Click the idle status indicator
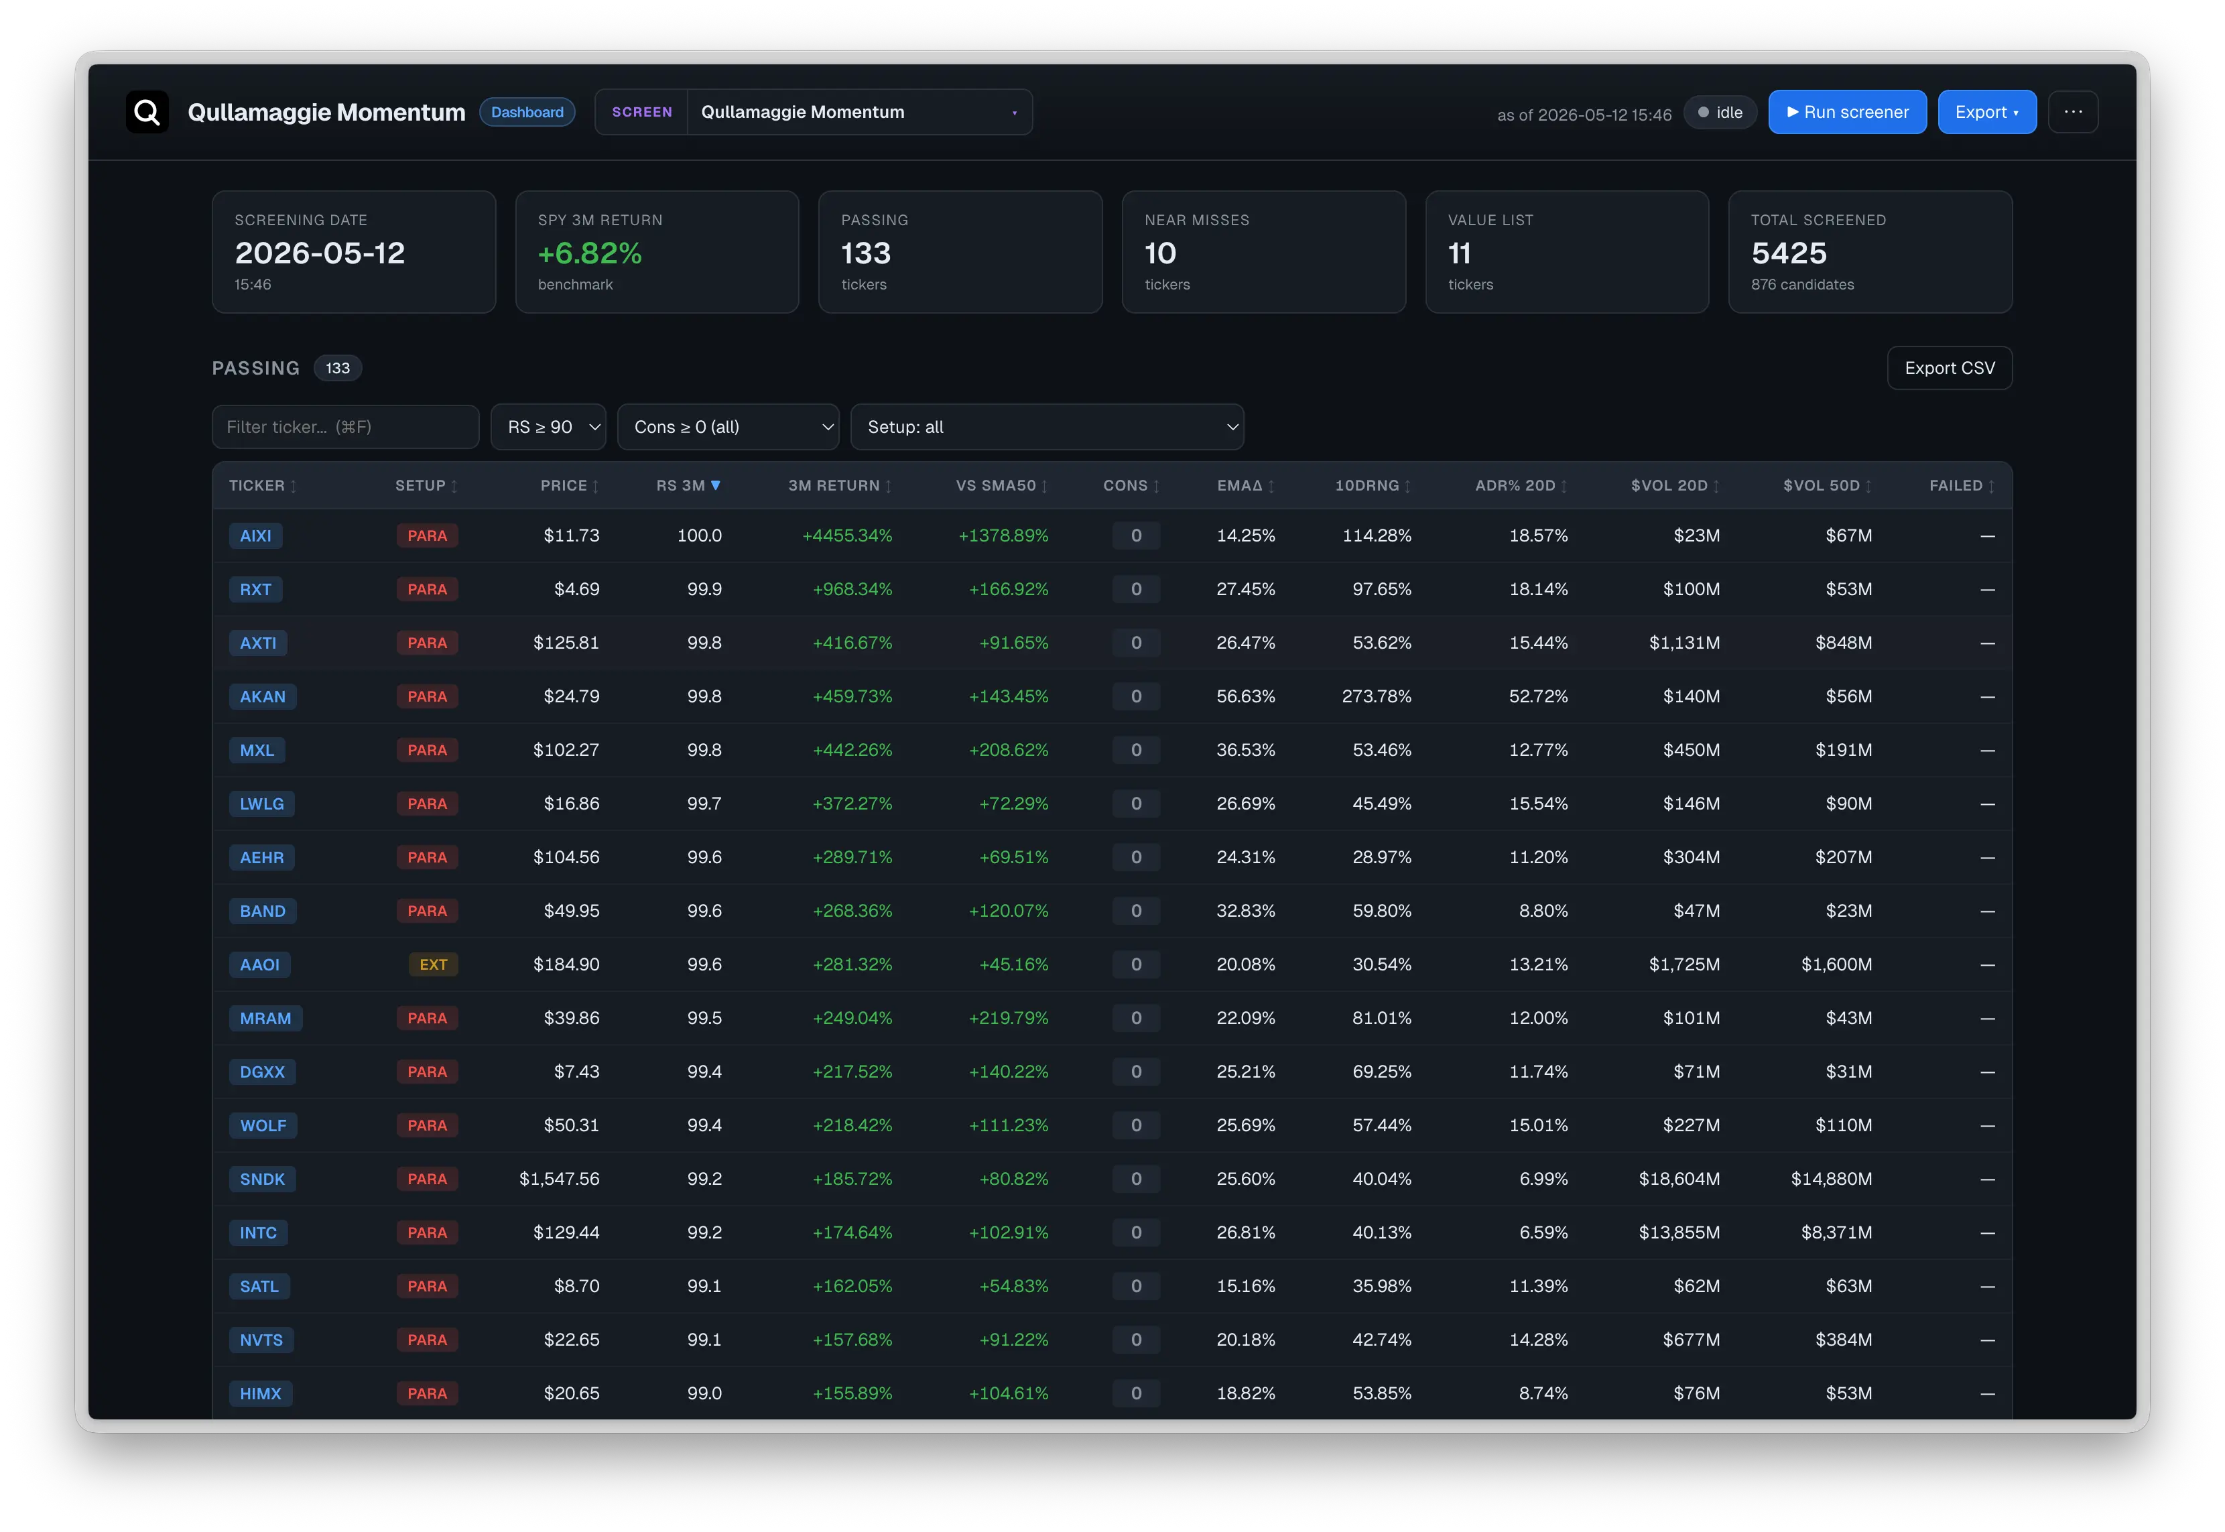This screenshot has height=1532, width=2225. (1720, 113)
